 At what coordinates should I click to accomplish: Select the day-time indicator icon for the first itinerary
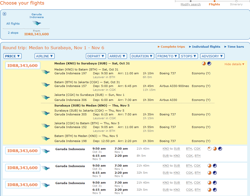tap(204, 63)
